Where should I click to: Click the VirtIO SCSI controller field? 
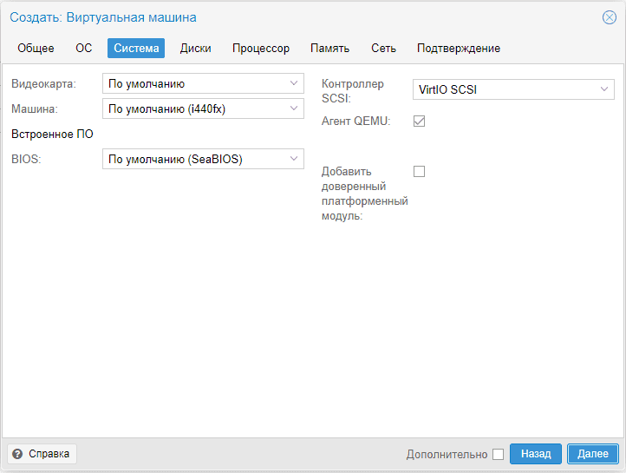coord(513,89)
